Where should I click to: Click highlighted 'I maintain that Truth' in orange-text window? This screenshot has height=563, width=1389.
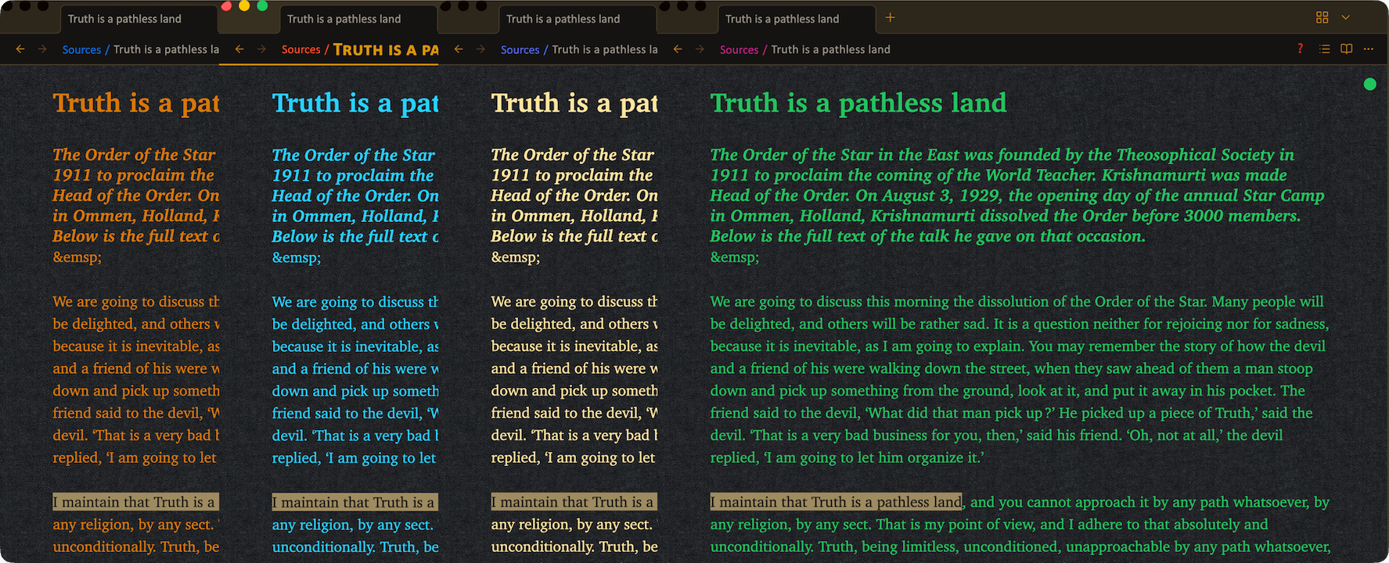pyautogui.click(x=135, y=502)
